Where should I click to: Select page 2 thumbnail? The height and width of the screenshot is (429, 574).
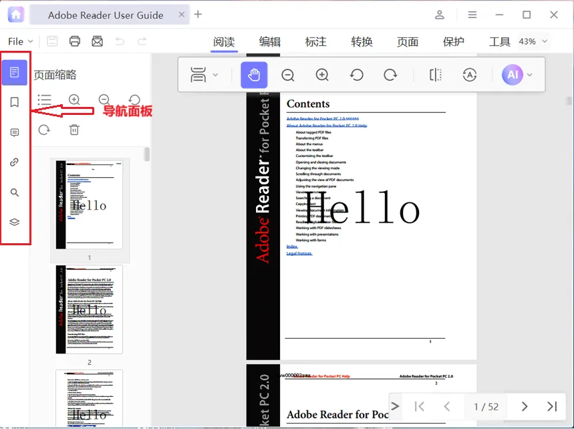pyautogui.click(x=90, y=309)
